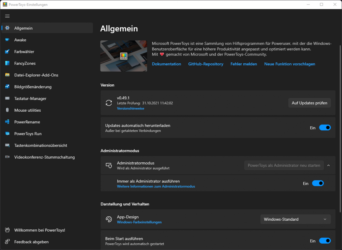Click the Awake coffee cup icon
Image resolution: width=342 pixels, height=250 pixels.
7,40
